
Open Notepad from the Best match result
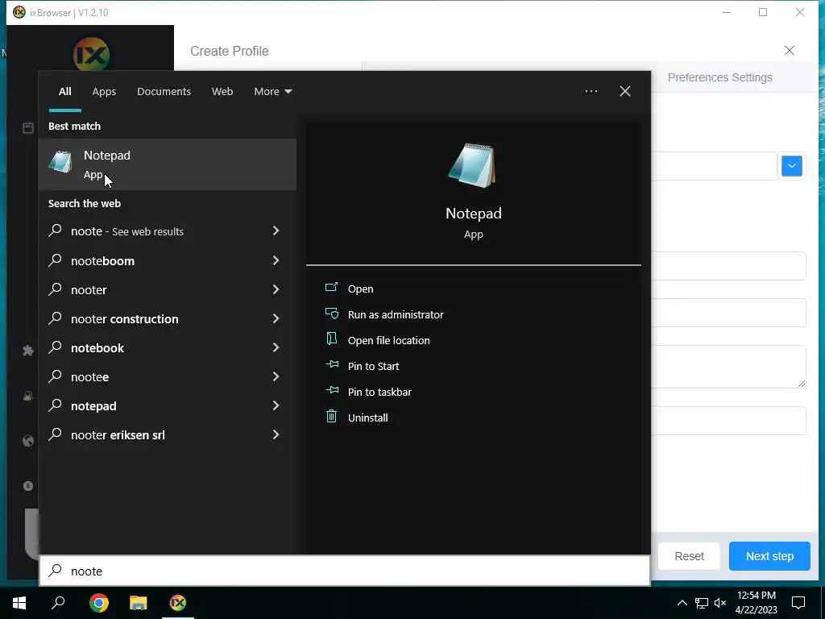[x=168, y=164]
